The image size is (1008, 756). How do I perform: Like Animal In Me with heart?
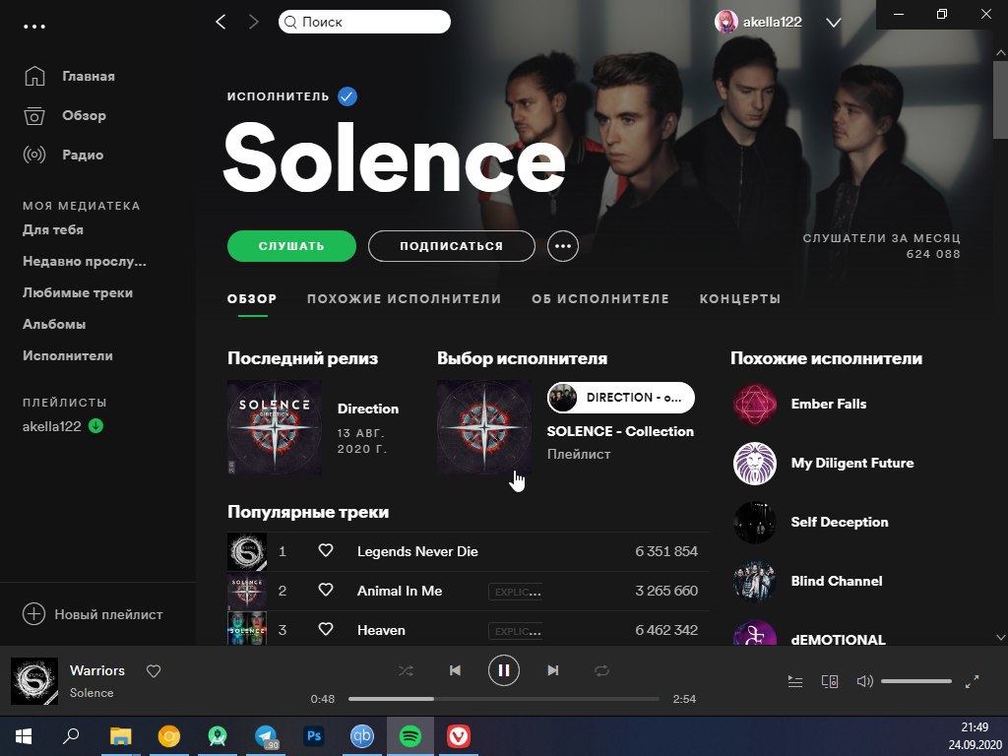(326, 591)
